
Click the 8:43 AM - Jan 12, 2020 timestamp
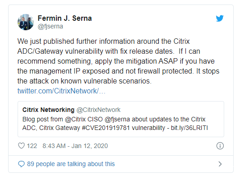(75, 146)
